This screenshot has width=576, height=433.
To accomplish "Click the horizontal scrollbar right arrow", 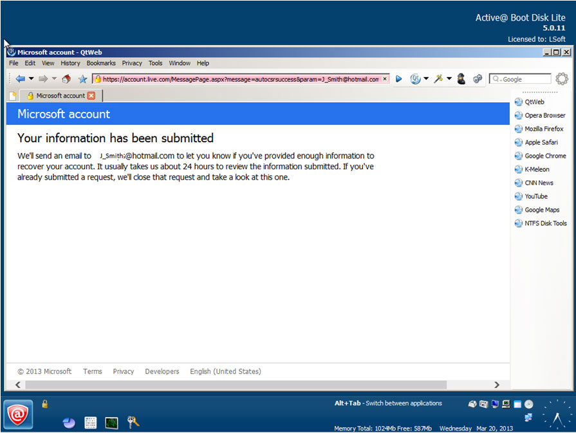I will click(497, 385).
